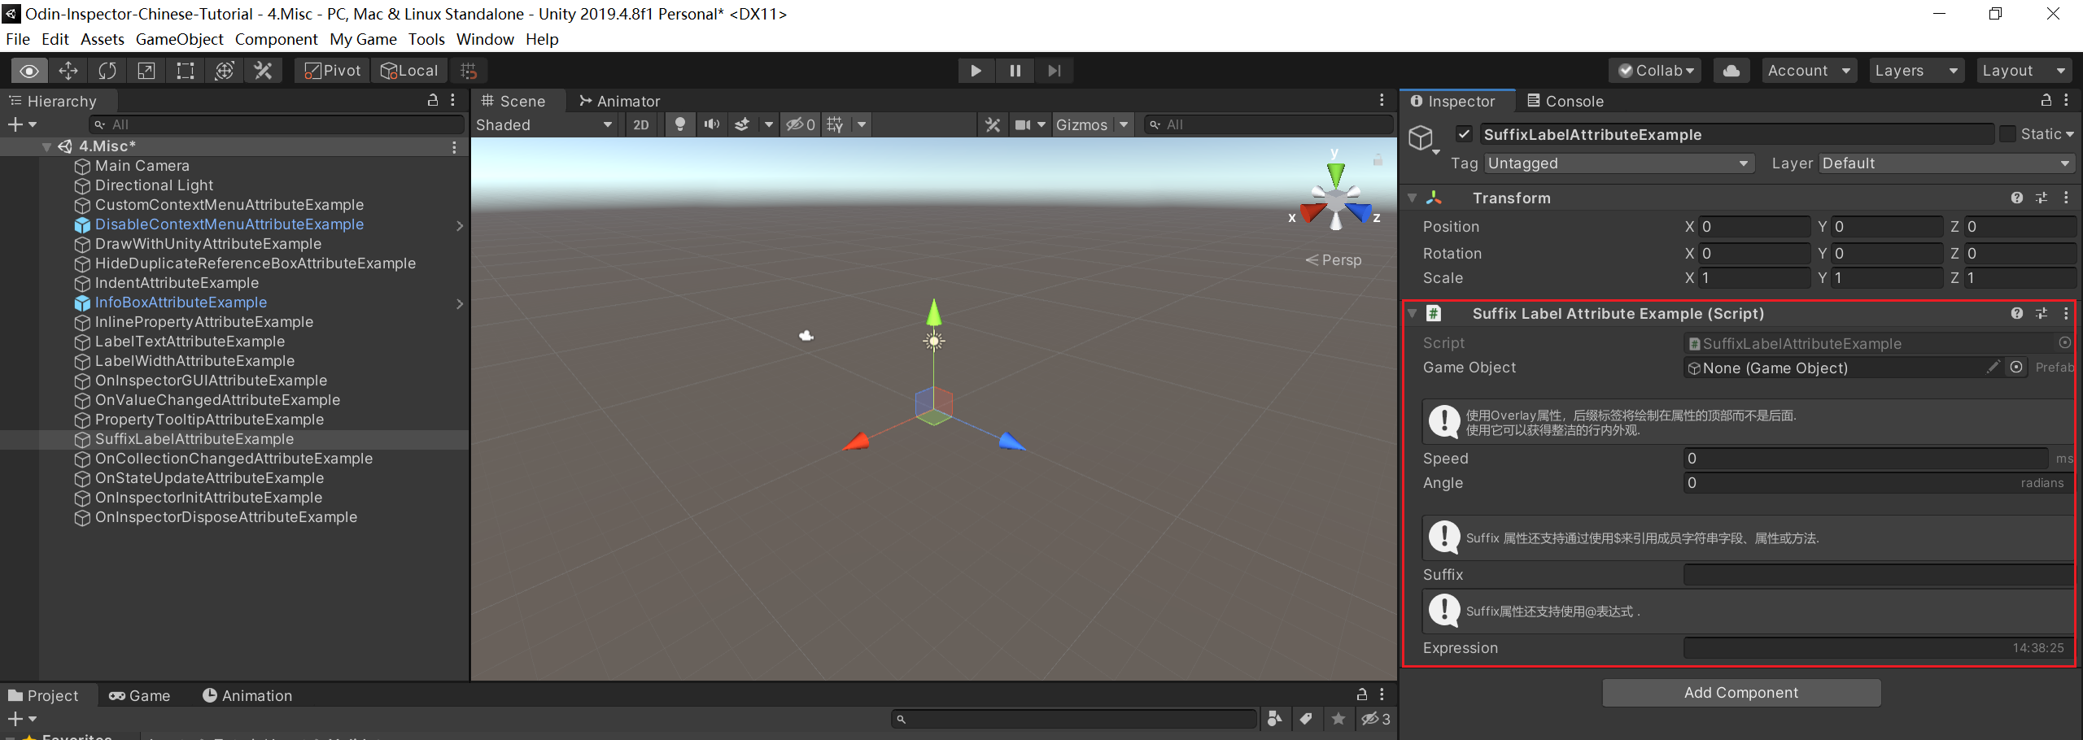
Task: Toggle 2D scene view mode
Action: [641, 124]
